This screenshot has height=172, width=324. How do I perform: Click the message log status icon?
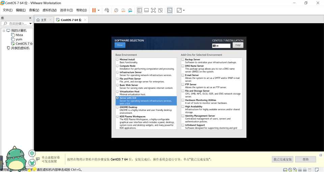pyautogui.click(x=317, y=170)
